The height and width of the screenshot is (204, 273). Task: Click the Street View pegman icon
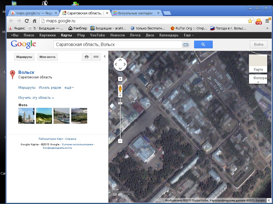120,88
